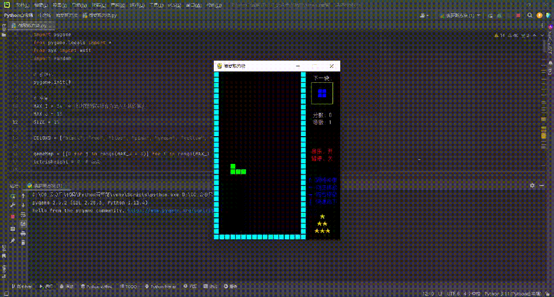Click the lock icon in the status bar
The image size is (554, 297).
548,294
